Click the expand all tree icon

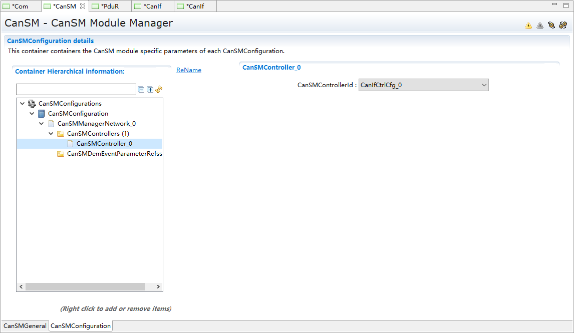click(150, 90)
